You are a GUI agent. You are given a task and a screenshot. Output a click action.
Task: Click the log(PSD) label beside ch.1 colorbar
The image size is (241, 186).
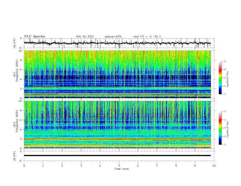(x=228, y=79)
